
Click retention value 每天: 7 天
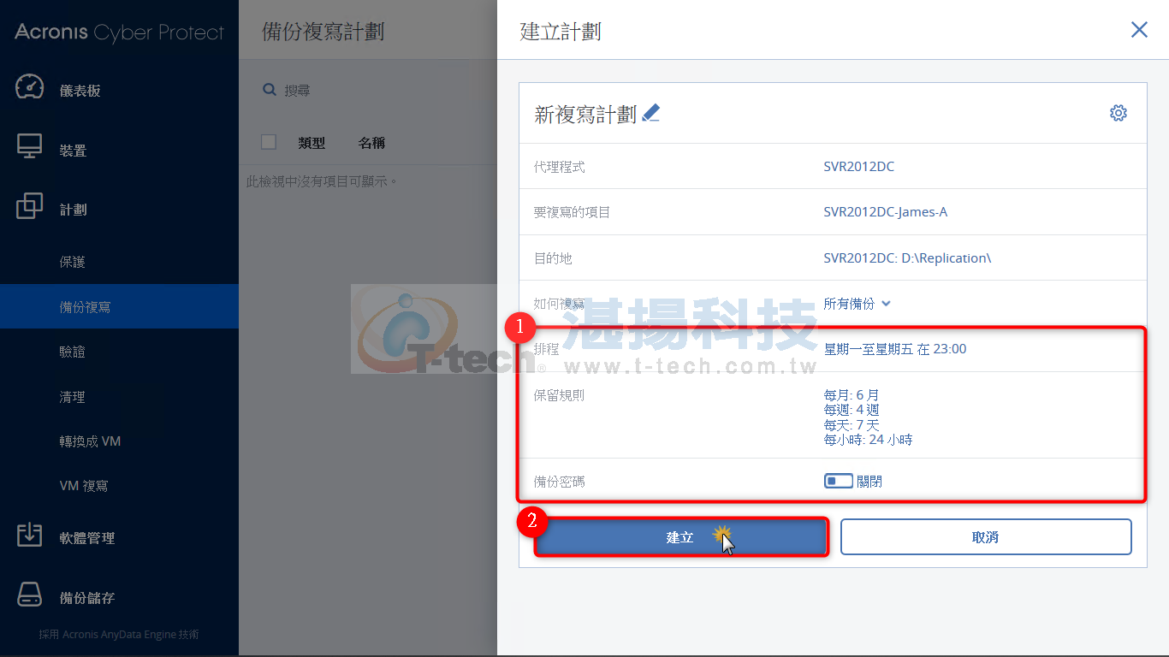point(852,425)
